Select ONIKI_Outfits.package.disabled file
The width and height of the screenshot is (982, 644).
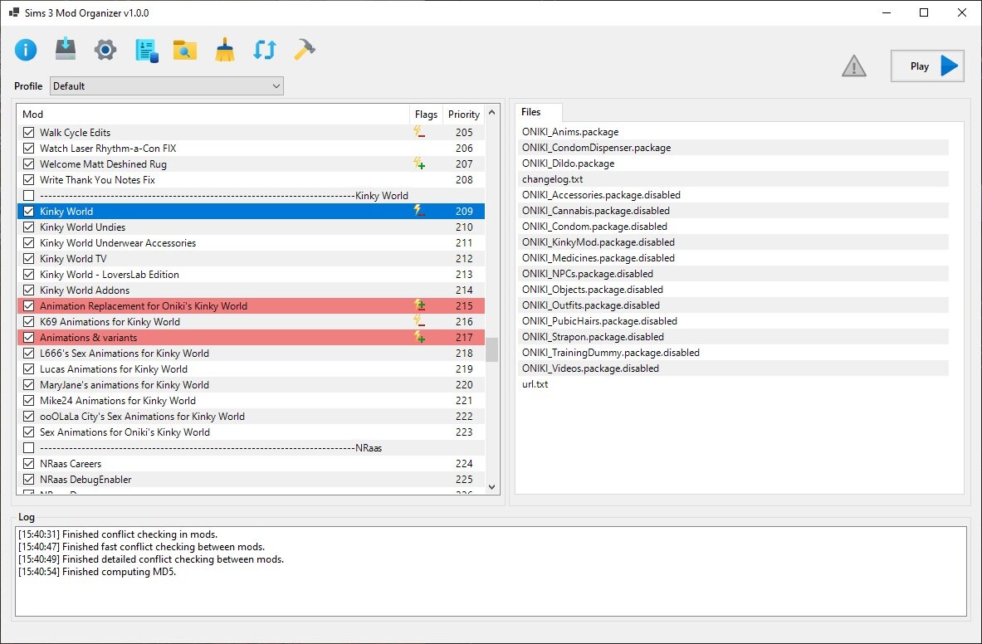point(733,305)
